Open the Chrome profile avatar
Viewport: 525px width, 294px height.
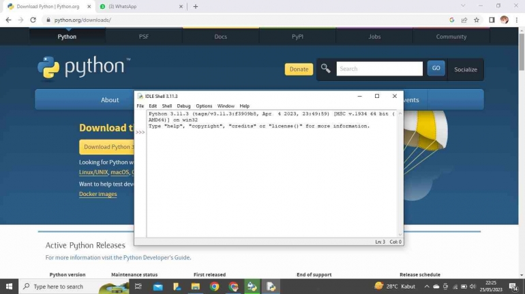(x=505, y=20)
